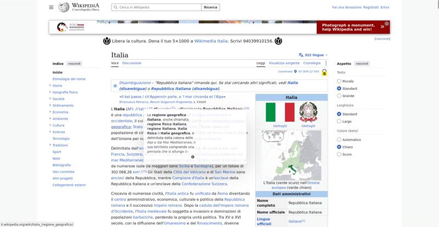
Task: Open the Visualizza sorgente tab
Action: (284, 63)
